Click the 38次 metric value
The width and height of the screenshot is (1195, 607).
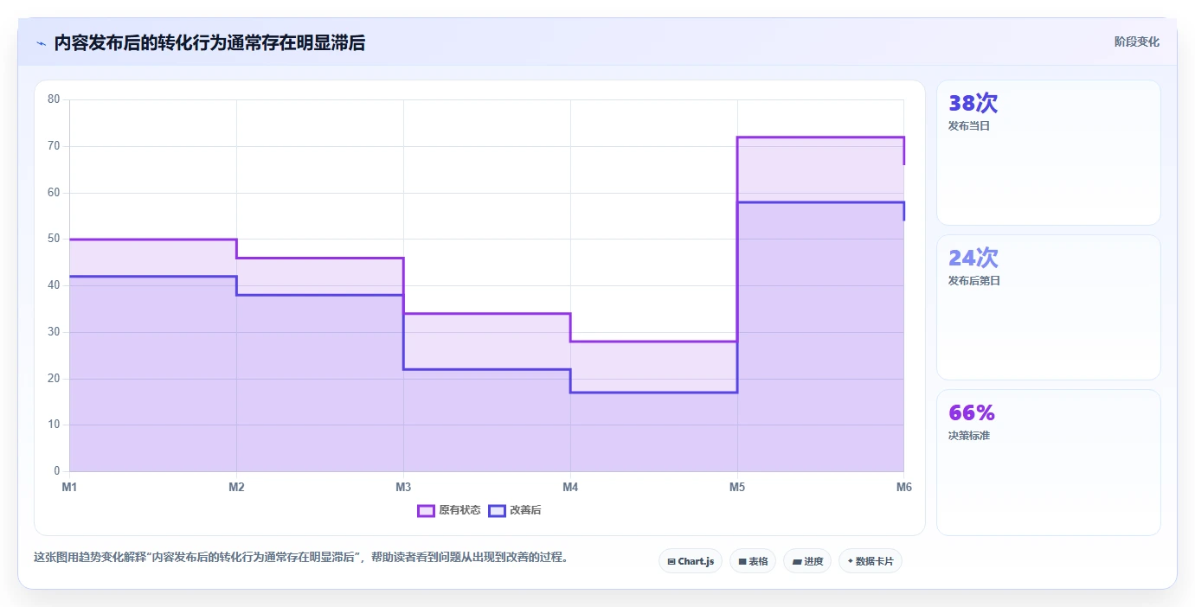[973, 104]
